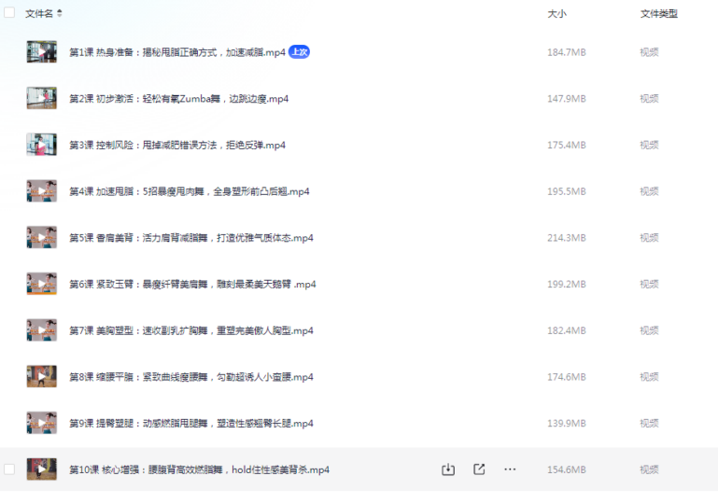
Task: Click the 文件类型 column header
Action: pos(658,14)
